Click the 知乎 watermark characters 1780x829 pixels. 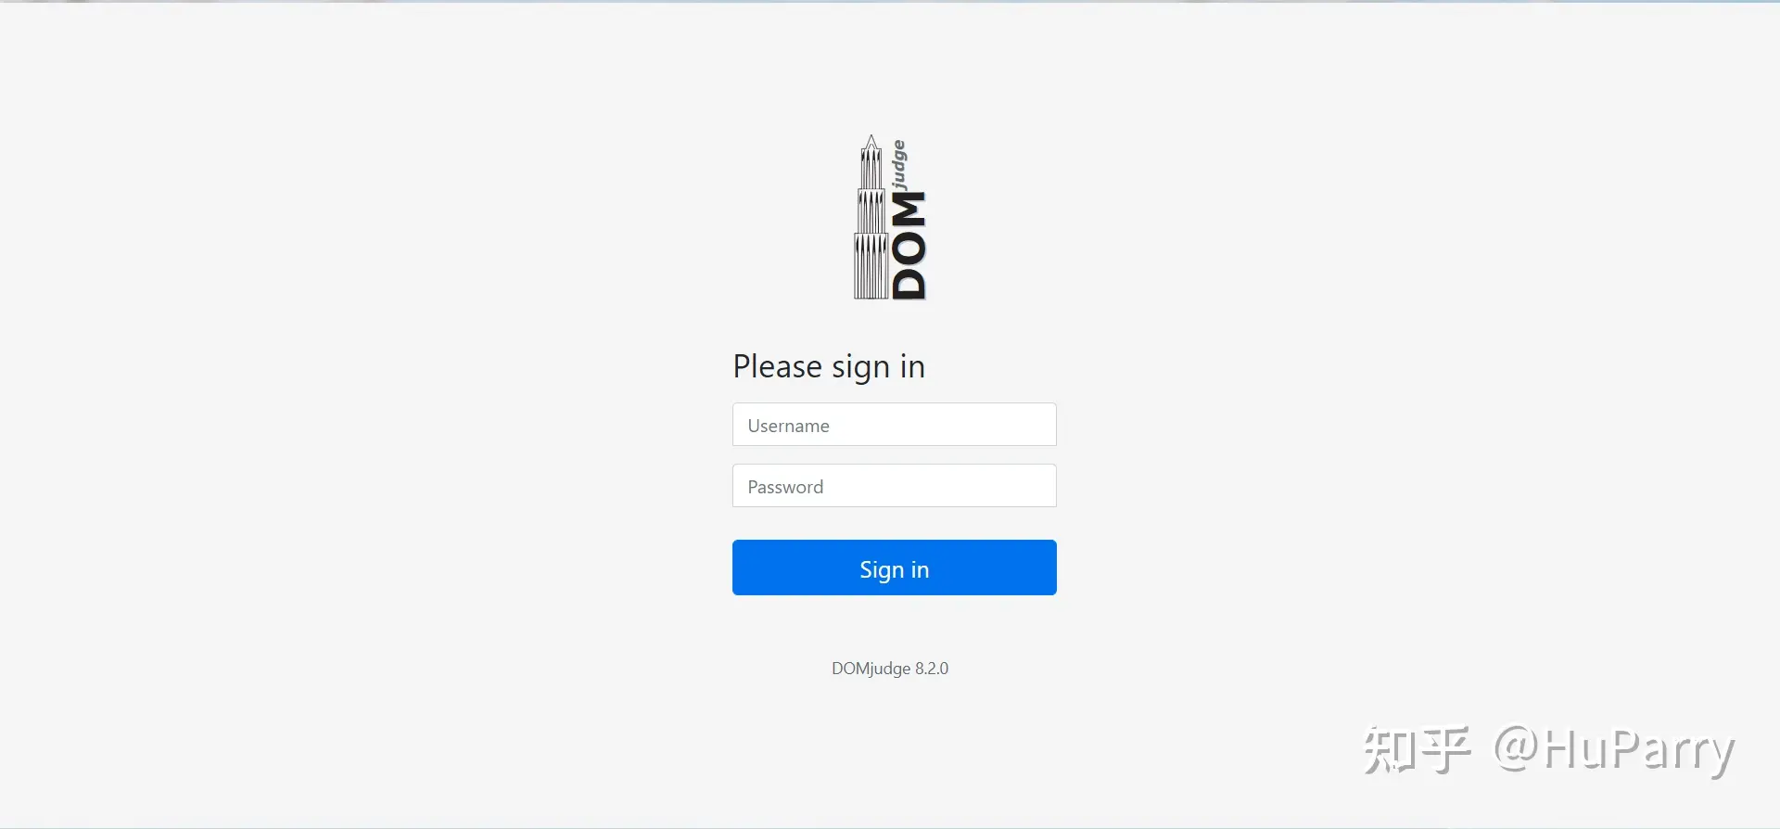coord(1417,749)
